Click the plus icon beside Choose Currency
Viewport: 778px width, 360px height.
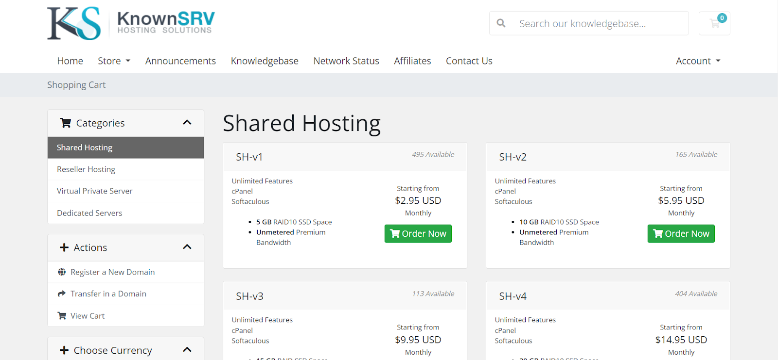point(64,350)
